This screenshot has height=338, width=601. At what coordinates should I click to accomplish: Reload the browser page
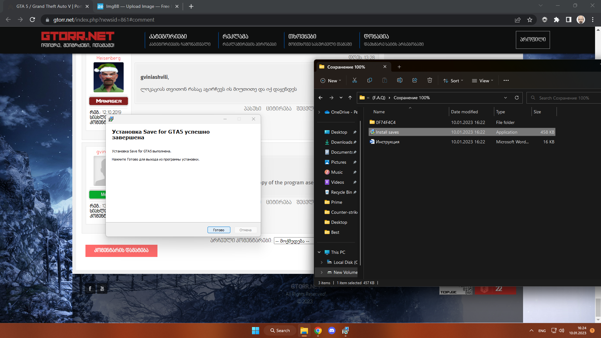pos(32,20)
